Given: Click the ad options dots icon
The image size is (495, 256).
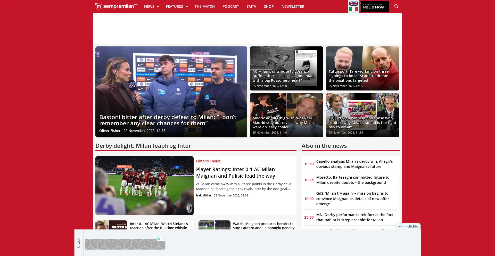Looking at the screenshot, I should tap(163, 239).
